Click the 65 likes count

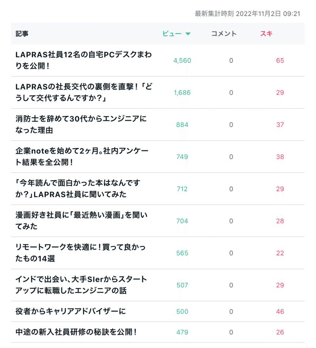[280, 60]
